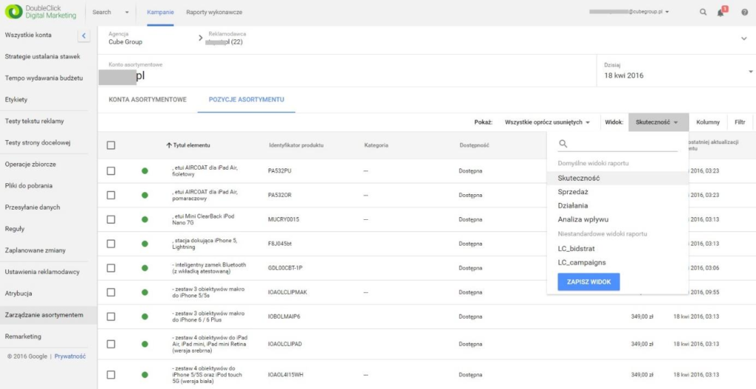Click the DoubleClick Digital Marketing logo
The image size is (756, 389).
click(41, 12)
